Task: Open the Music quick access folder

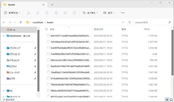Action: (x=13, y=72)
